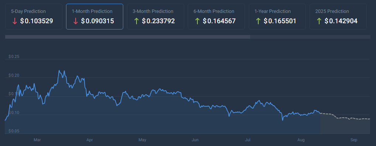
Task: Click the May x-axis label
Action: [142, 140]
